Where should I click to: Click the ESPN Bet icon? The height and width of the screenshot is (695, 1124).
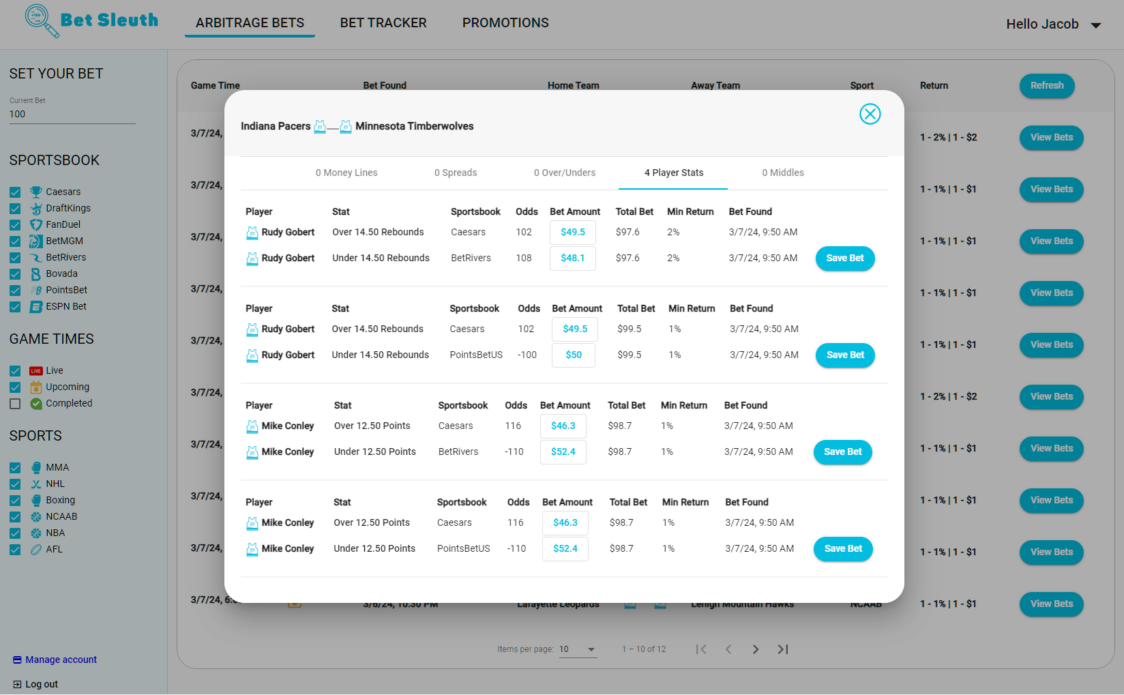(x=36, y=307)
